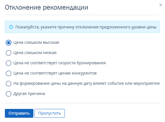Screen dimensions: 165x122
Task: Click label Цена не соответствует ценам конкурентов
Action: coord(55,73)
